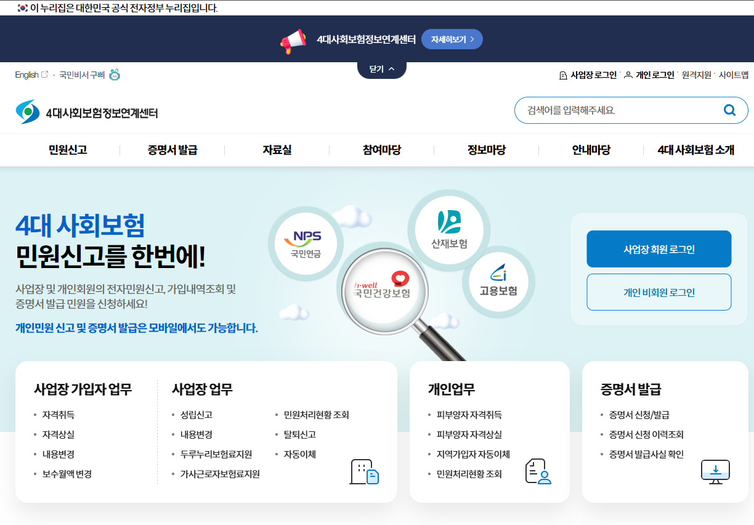
Task: Open 민원처리현황 조회 under 개인업무
Action: click(469, 474)
